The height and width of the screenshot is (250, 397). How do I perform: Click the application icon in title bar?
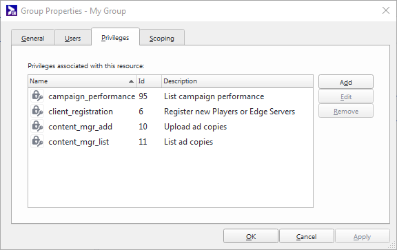click(12, 10)
